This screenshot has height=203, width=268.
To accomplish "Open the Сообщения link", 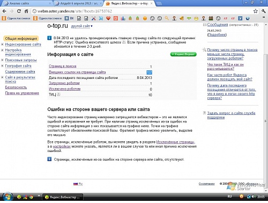I will (x=218, y=25).
